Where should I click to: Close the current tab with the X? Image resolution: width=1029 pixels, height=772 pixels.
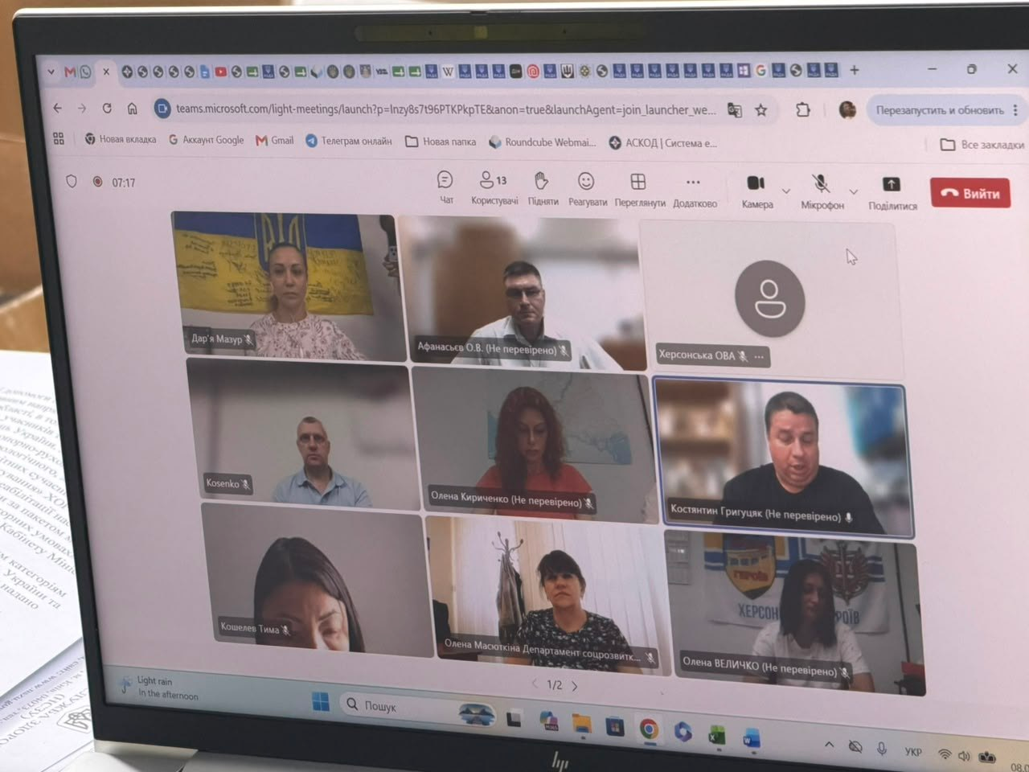coord(105,72)
